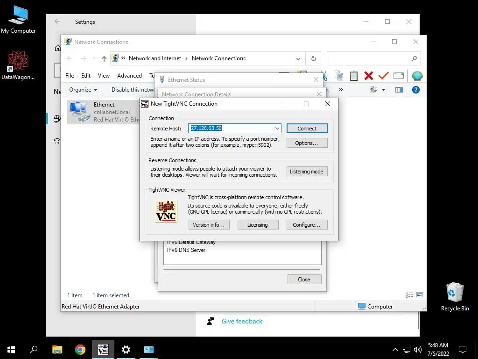Image resolution: width=478 pixels, height=359 pixels.
Task: Open view options dropdown arrow
Action: [x=384, y=90]
